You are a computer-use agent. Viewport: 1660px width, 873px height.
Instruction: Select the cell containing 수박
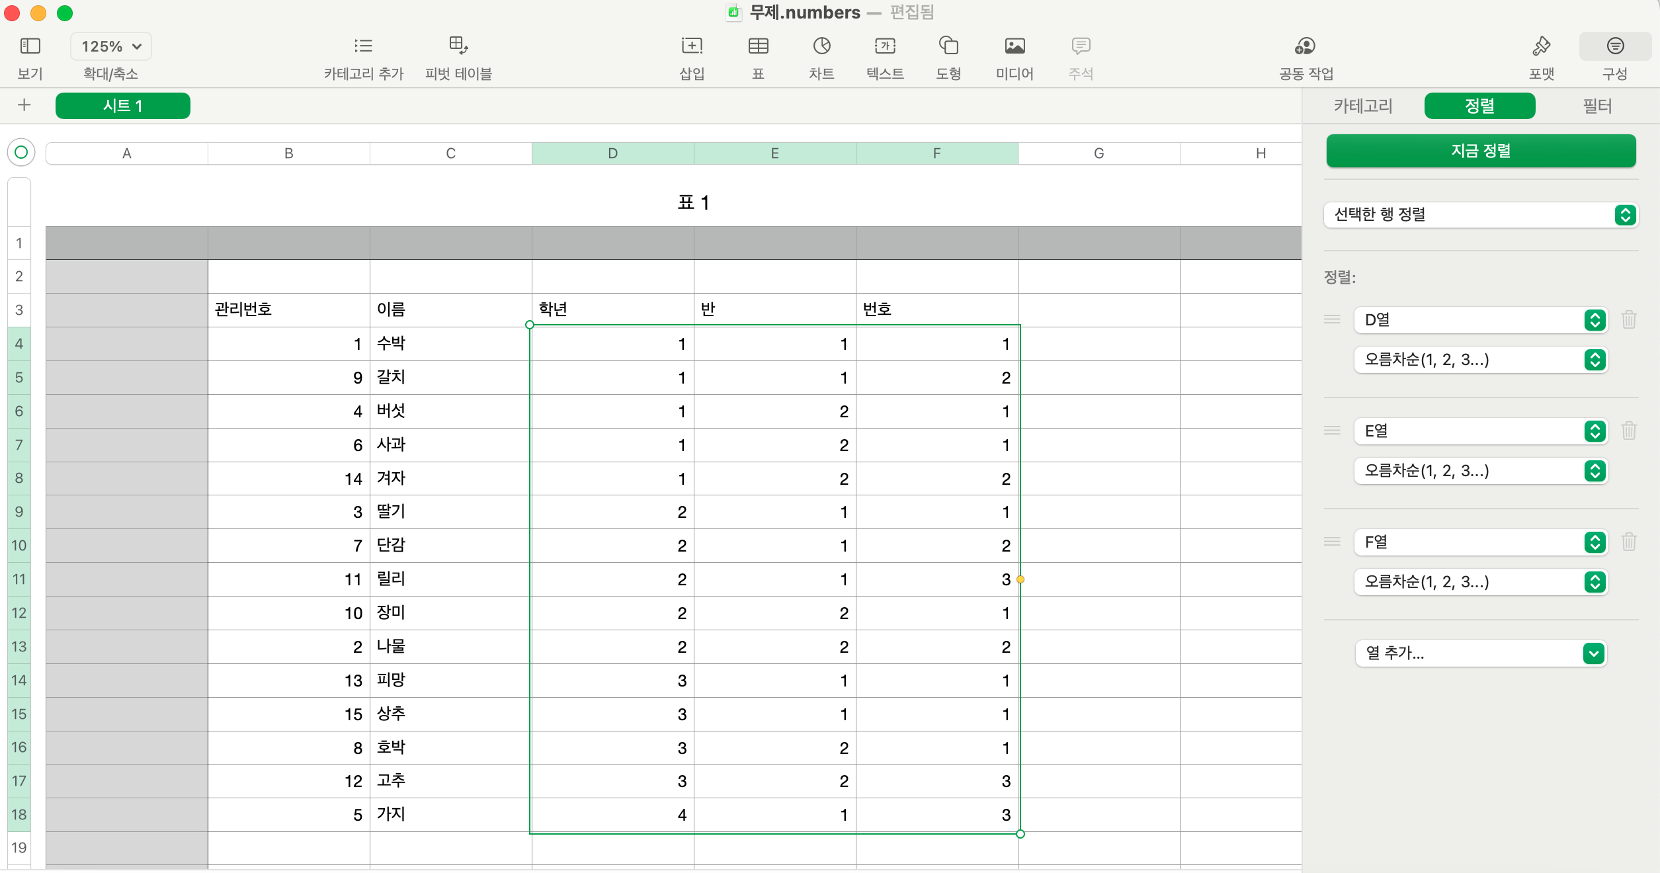click(450, 344)
